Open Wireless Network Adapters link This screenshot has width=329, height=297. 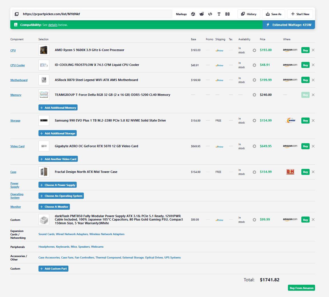[x=107, y=234]
